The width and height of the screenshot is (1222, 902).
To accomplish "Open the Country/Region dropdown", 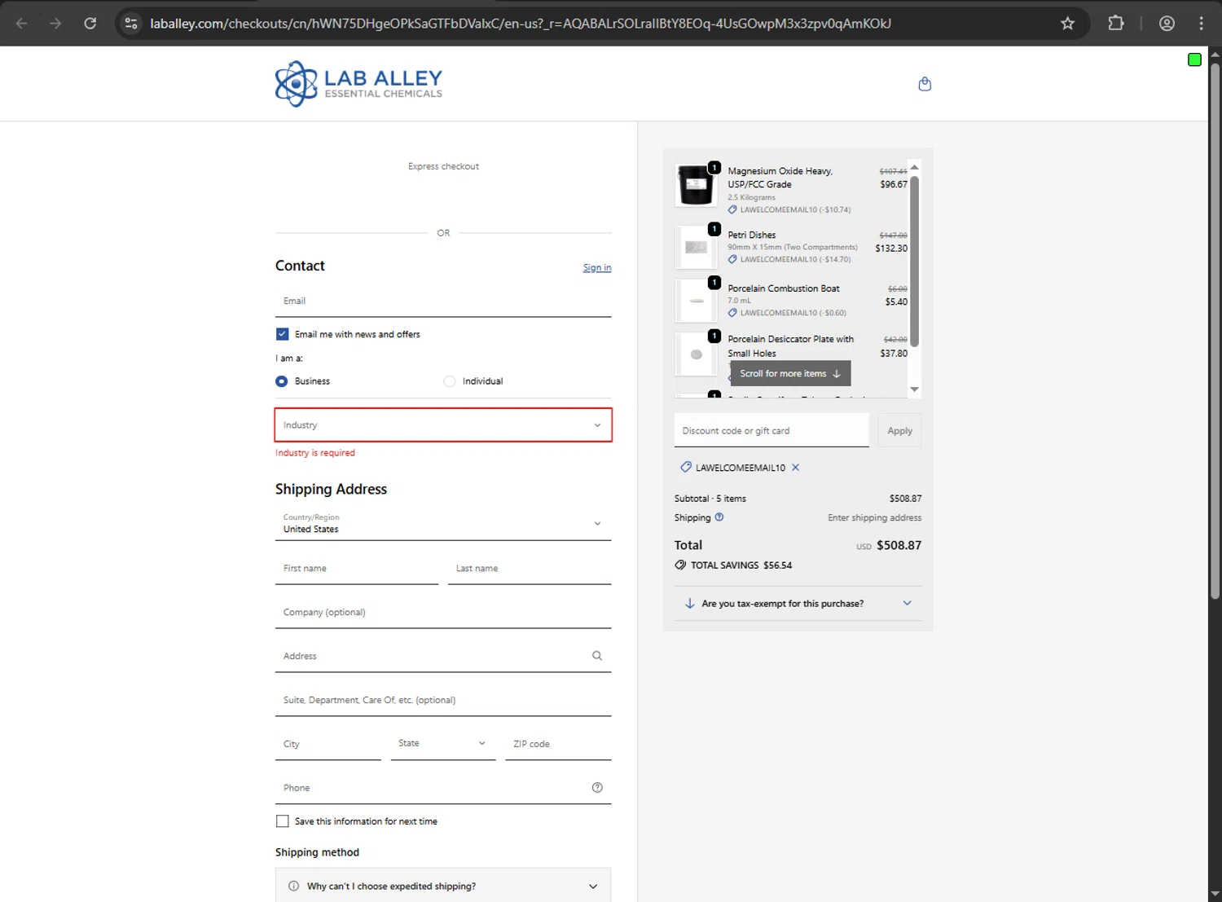I will click(443, 523).
